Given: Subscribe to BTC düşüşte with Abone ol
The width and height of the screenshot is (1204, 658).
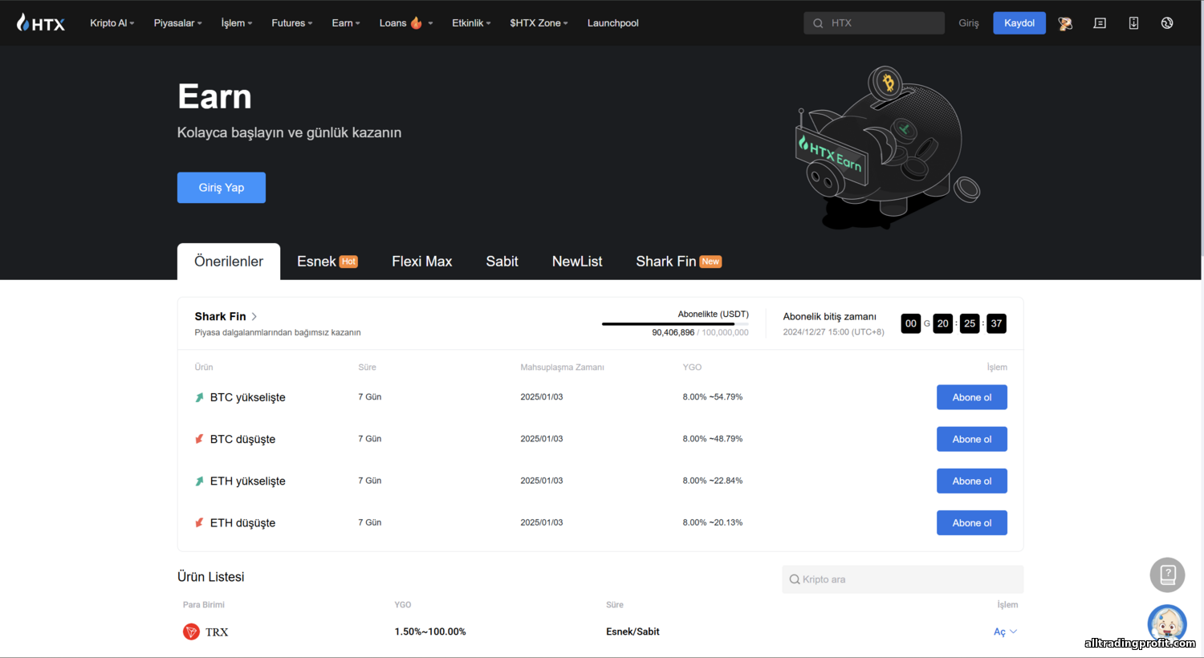Looking at the screenshot, I should point(972,439).
